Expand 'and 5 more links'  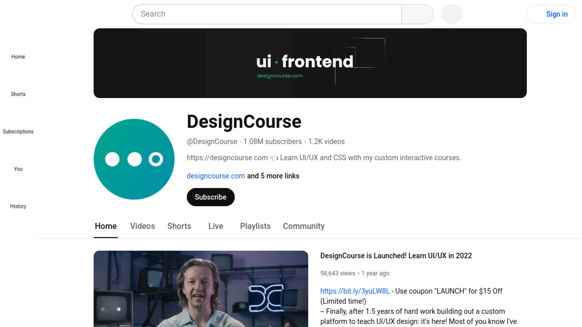(x=273, y=176)
